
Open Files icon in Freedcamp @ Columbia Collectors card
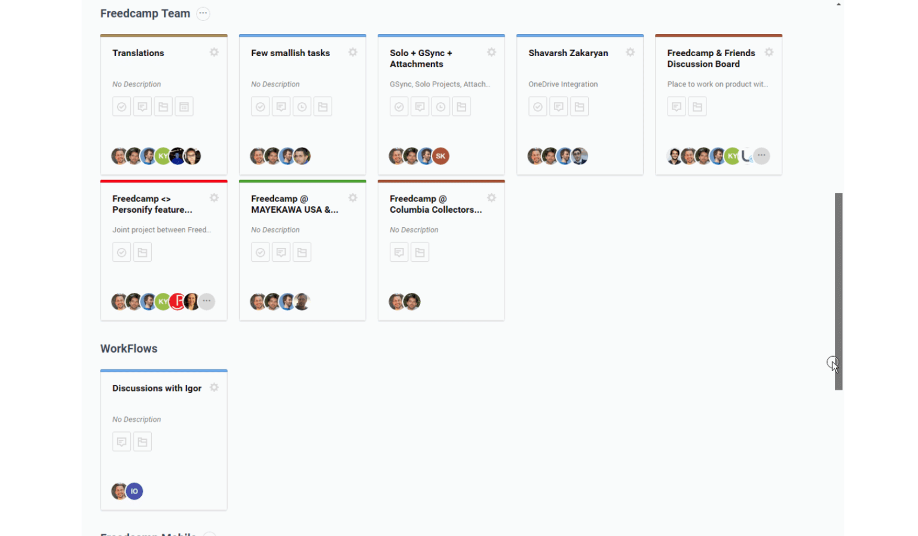pos(420,252)
